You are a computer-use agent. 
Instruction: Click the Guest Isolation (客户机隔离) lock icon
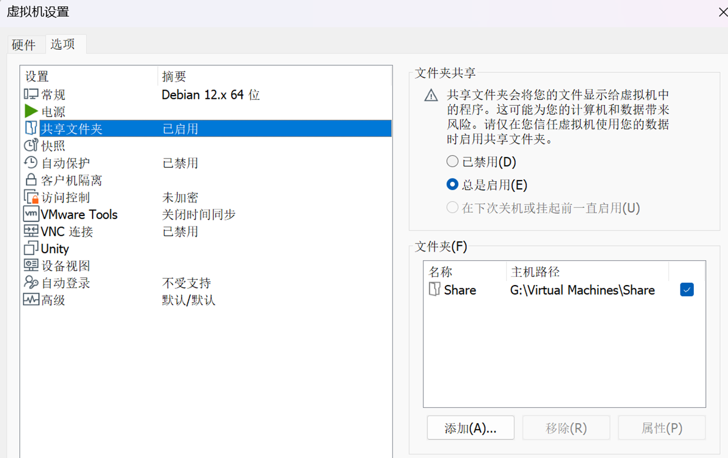[x=31, y=180]
